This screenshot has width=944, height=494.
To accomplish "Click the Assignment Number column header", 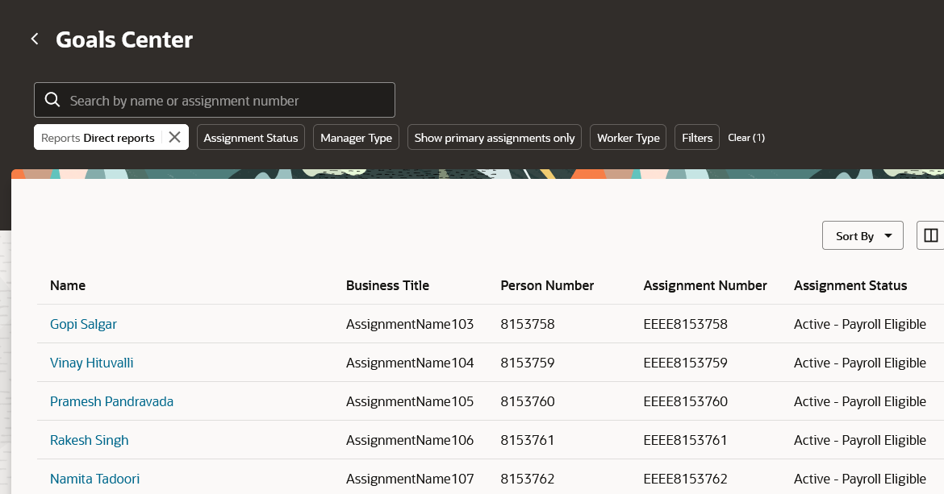I will 705,285.
